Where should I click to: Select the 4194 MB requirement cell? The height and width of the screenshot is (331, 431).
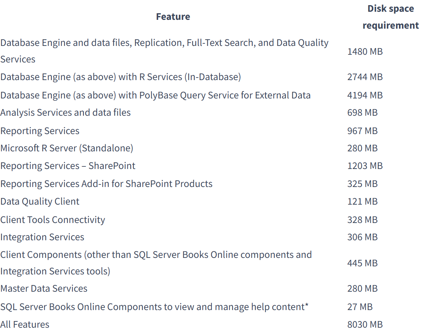click(365, 95)
